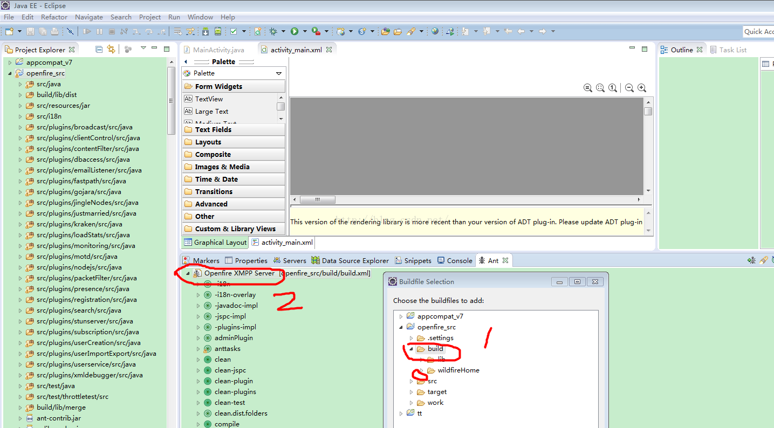
Task: Expand the Images & Media palette category
Action: coord(233,167)
